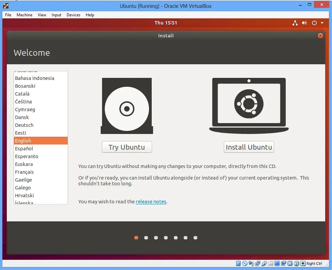Select Español in the language list
The image size is (332, 270).
coord(41,149)
